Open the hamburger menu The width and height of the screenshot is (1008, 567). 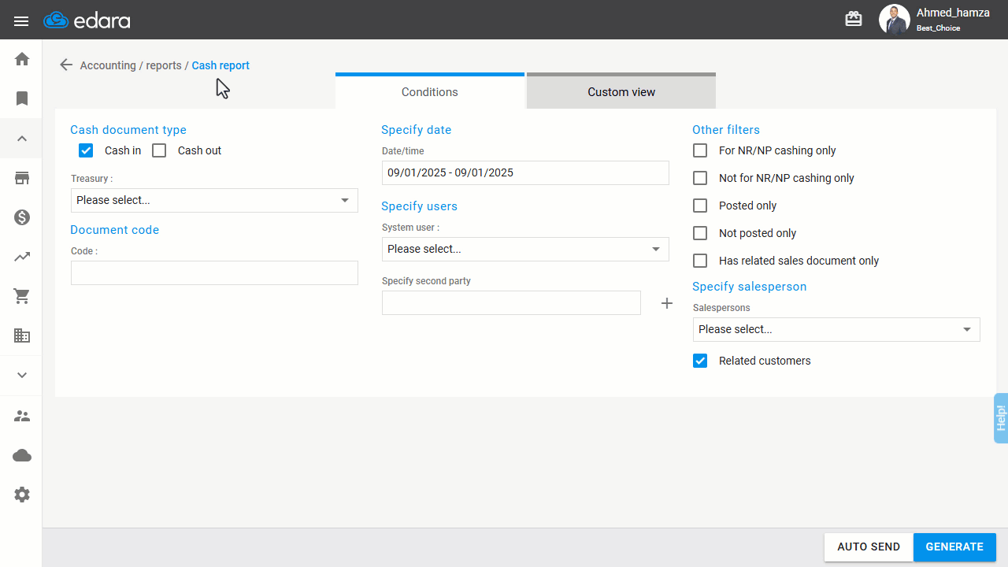21,21
